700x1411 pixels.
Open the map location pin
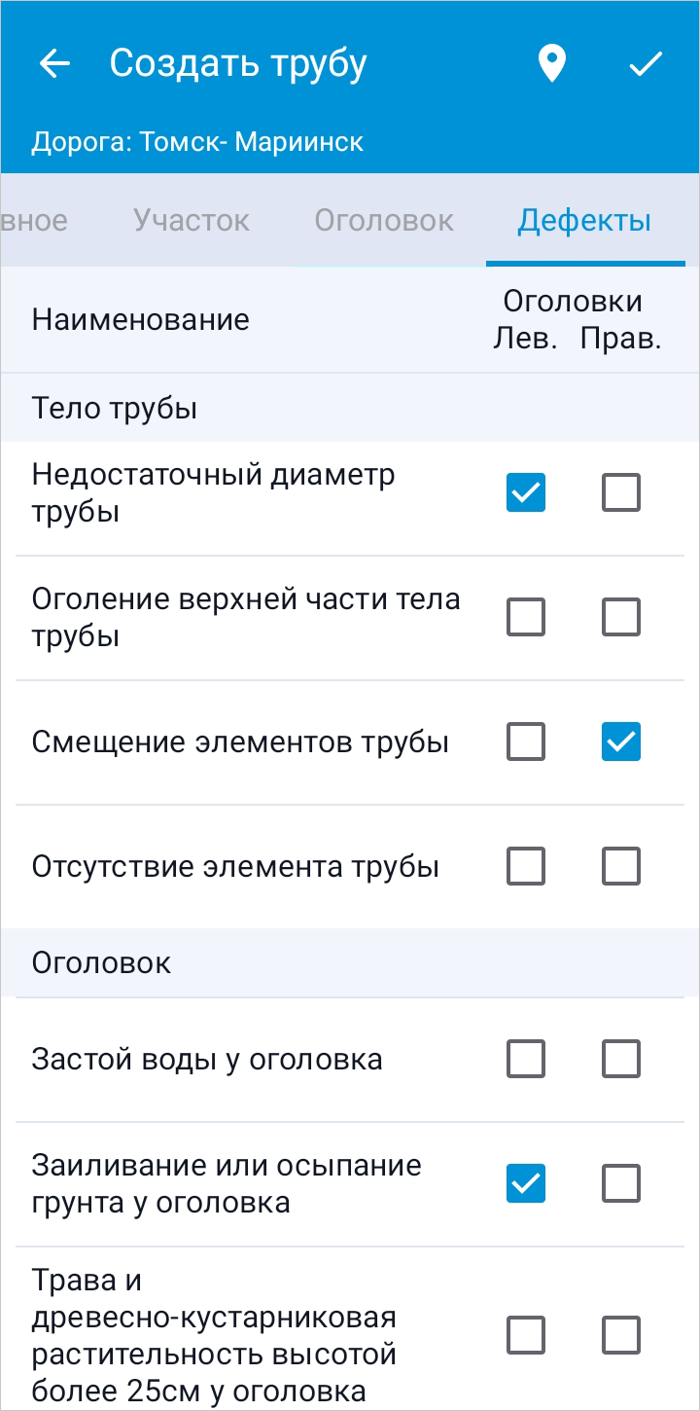pyautogui.click(x=551, y=64)
